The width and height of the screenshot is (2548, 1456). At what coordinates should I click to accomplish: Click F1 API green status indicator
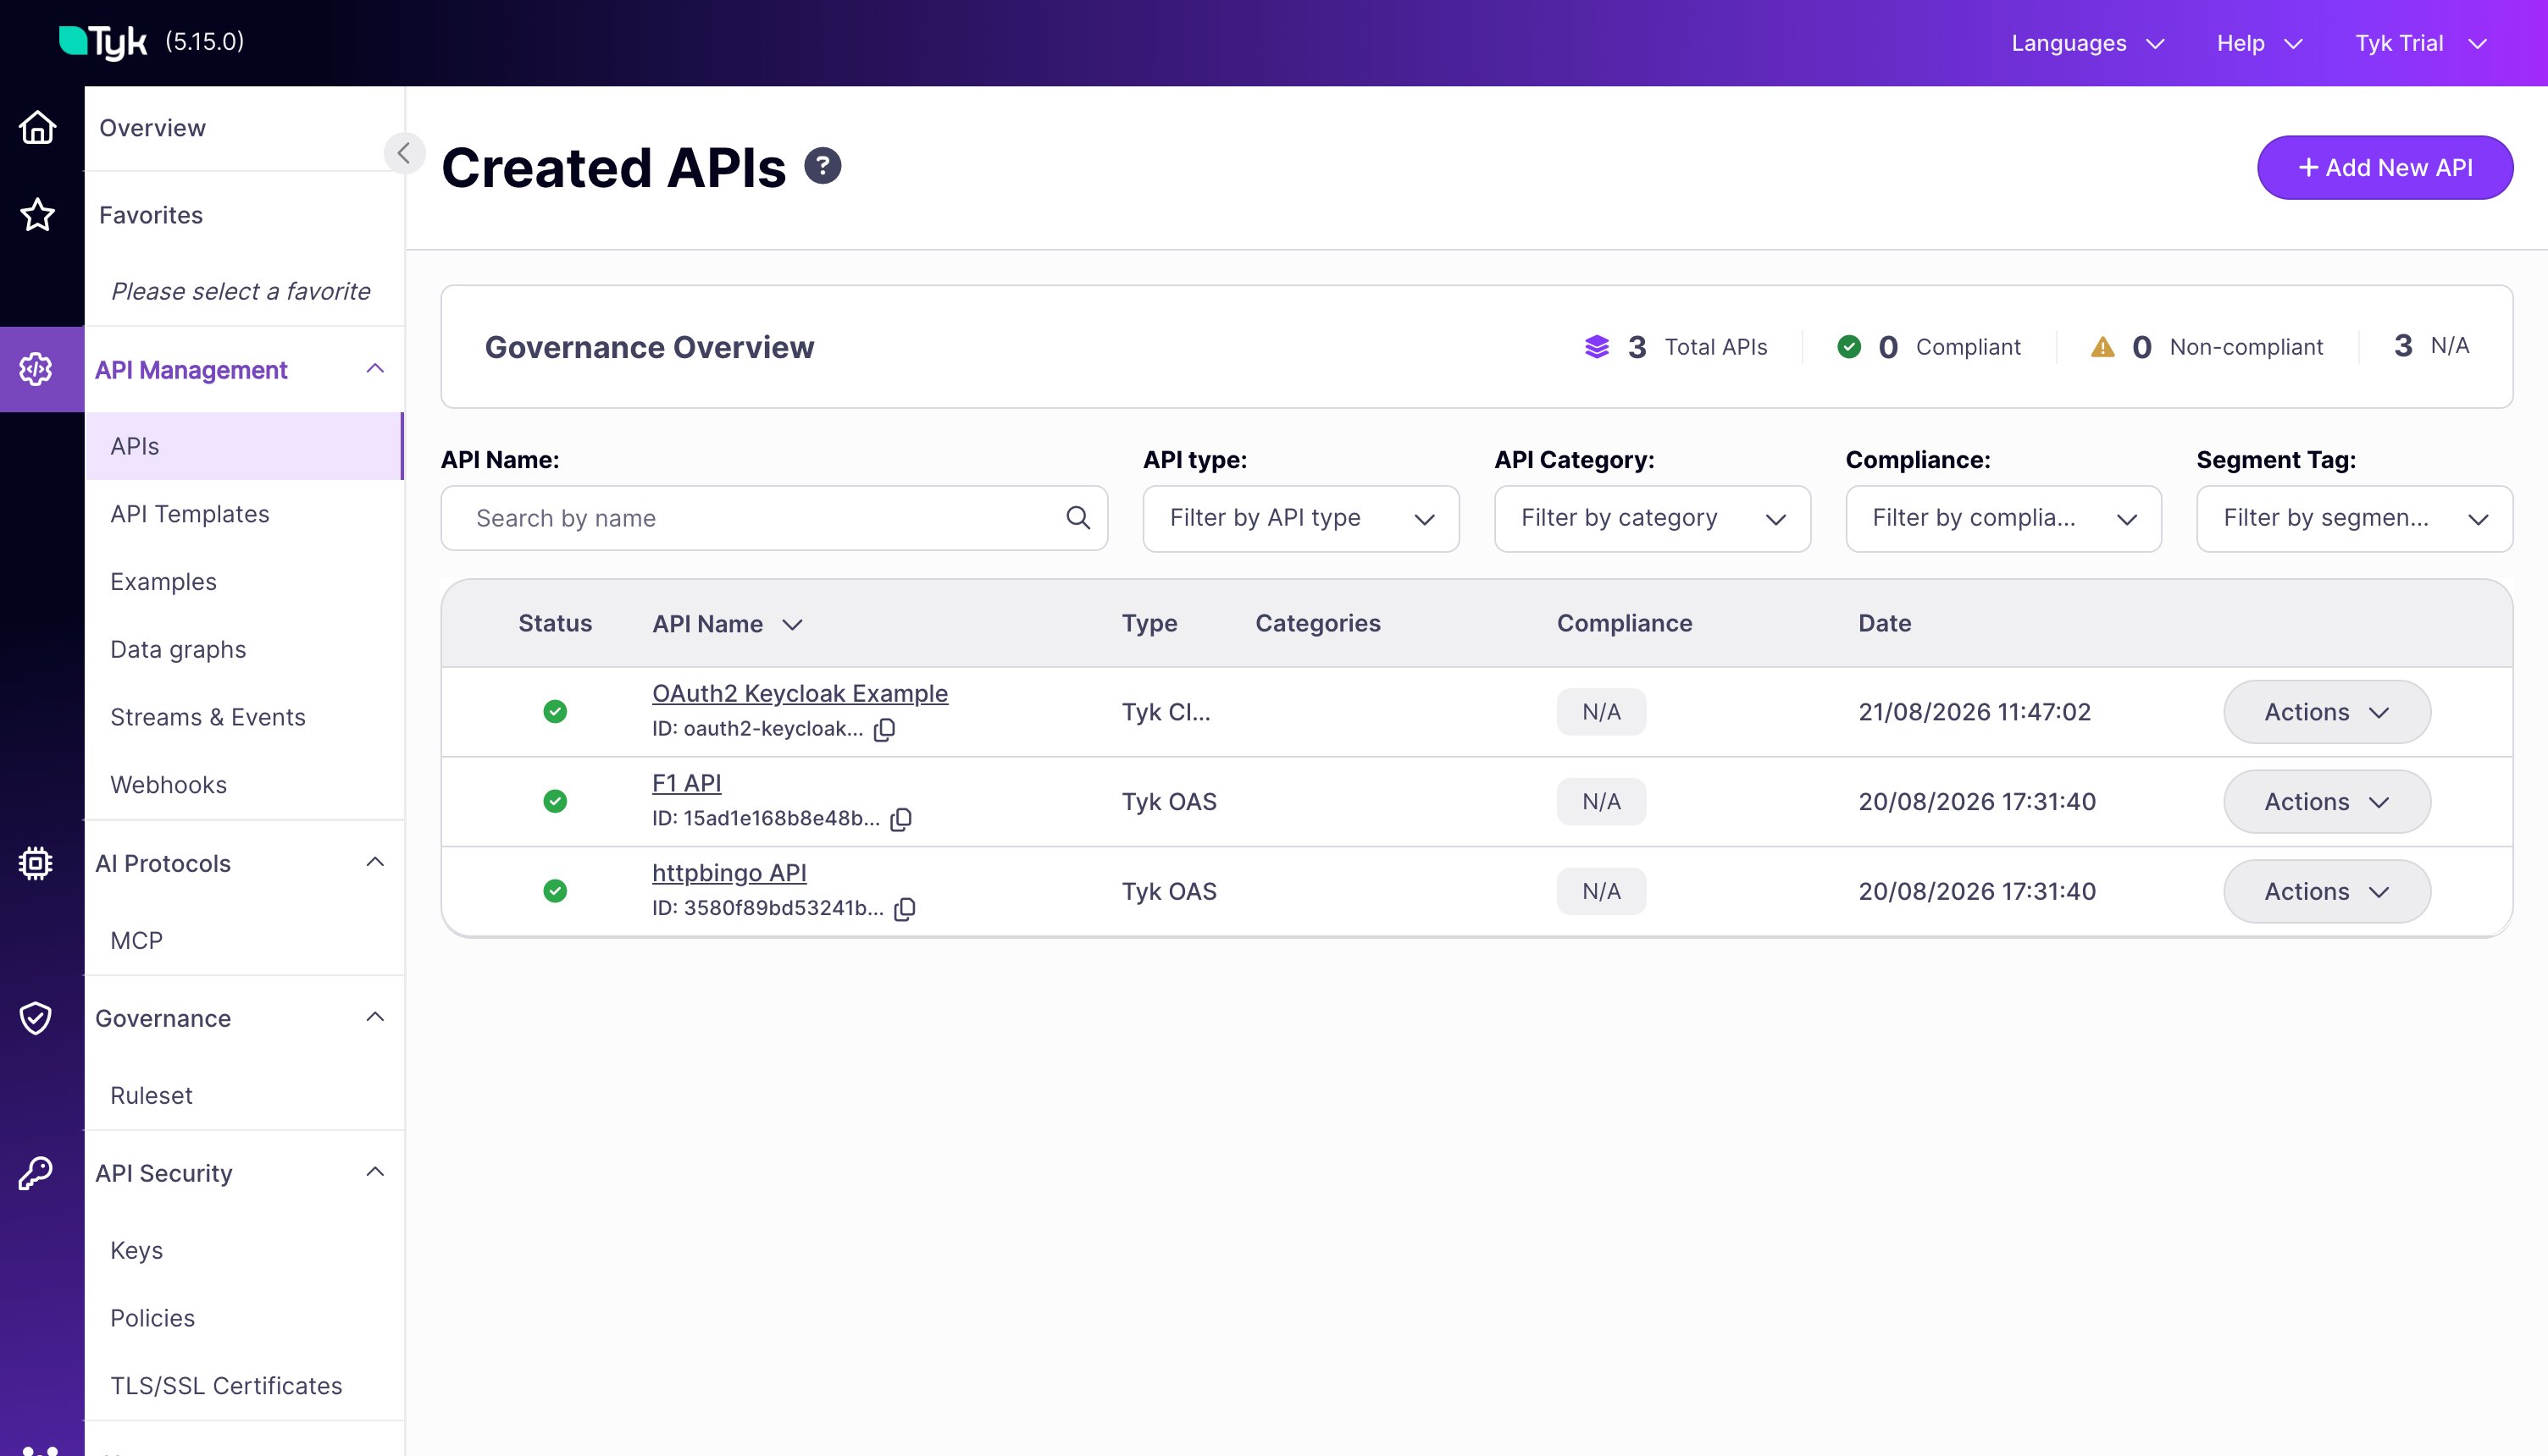[555, 802]
